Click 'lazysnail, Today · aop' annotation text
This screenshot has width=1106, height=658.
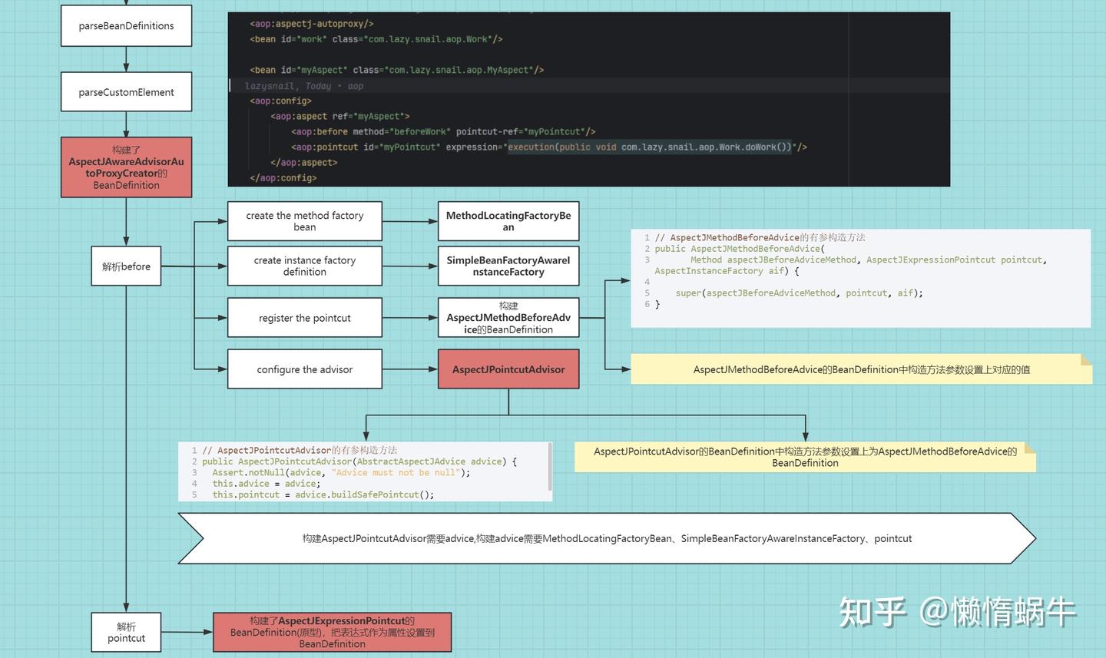[304, 86]
